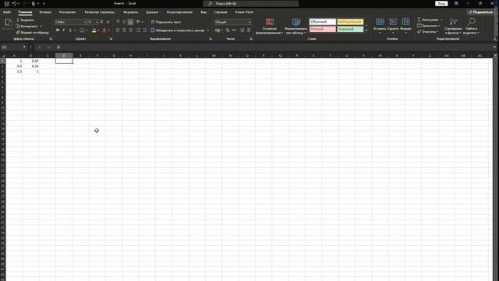The width and height of the screenshot is (499, 281).
Task: Increase the number of decimal places
Action: 242,30
